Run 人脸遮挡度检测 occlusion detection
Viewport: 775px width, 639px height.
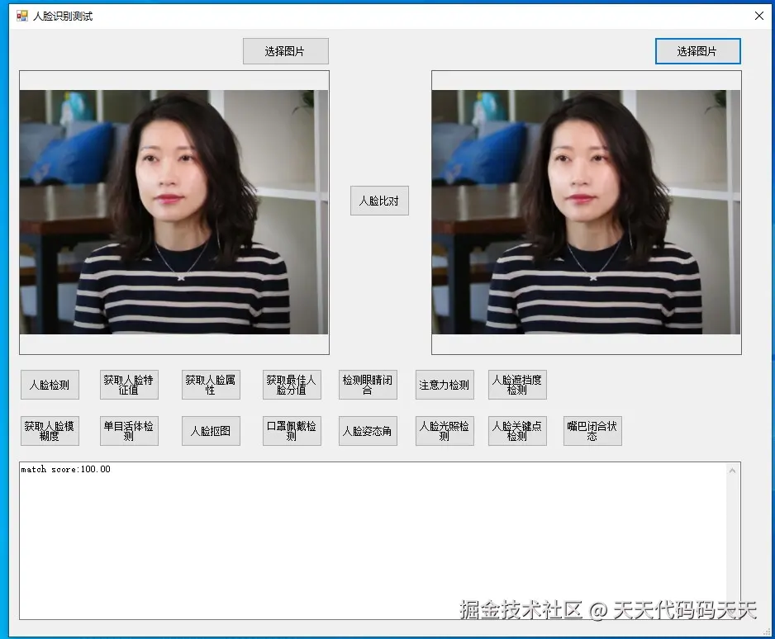pyautogui.click(x=516, y=384)
